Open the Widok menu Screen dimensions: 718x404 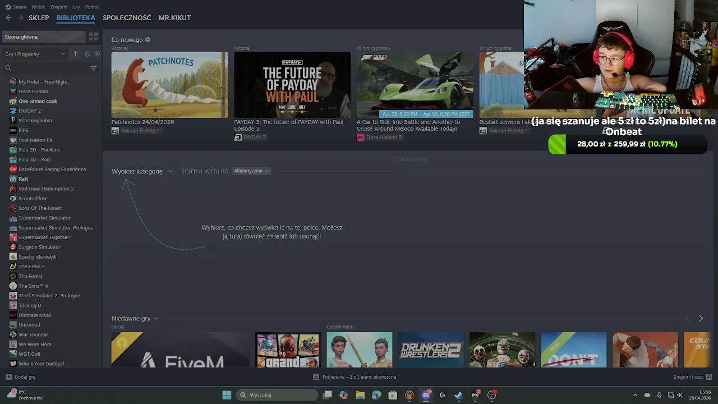pos(38,7)
